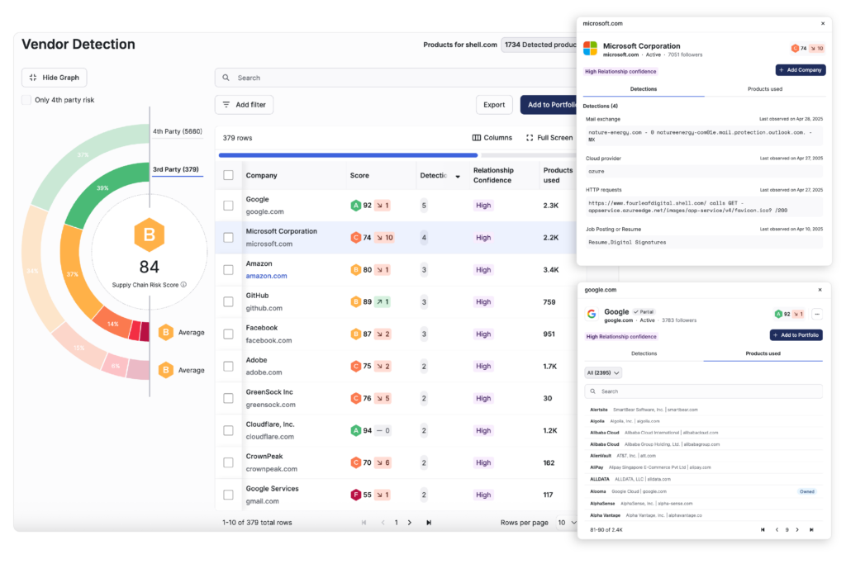Click the magnifier icon in Google products search
This screenshot has width=846, height=564.
pyautogui.click(x=593, y=391)
